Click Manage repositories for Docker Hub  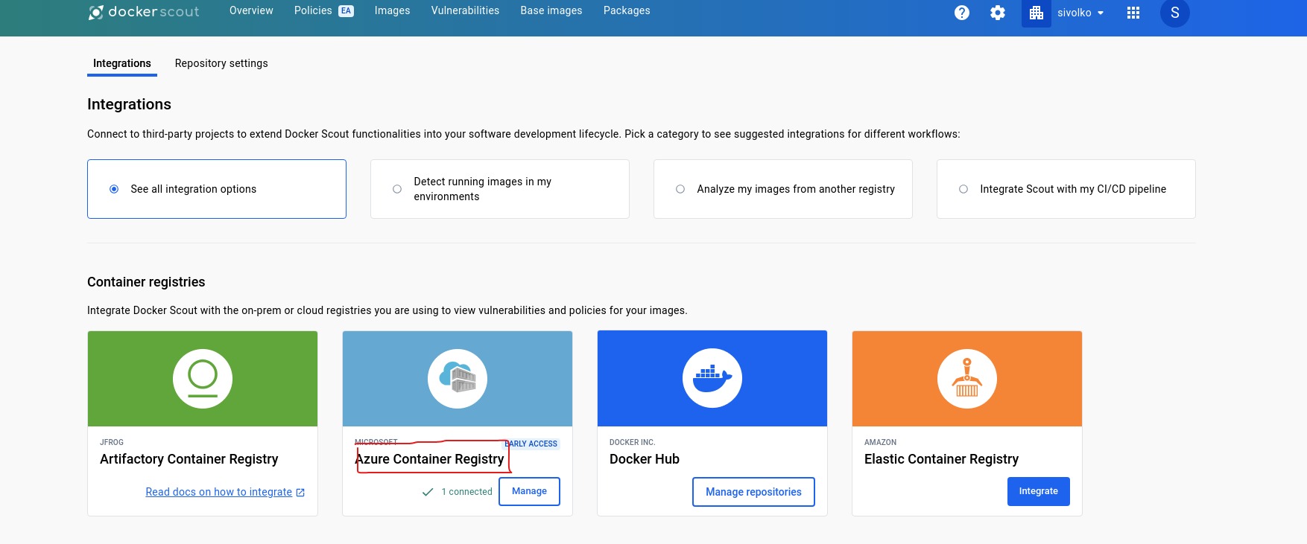pyautogui.click(x=753, y=492)
